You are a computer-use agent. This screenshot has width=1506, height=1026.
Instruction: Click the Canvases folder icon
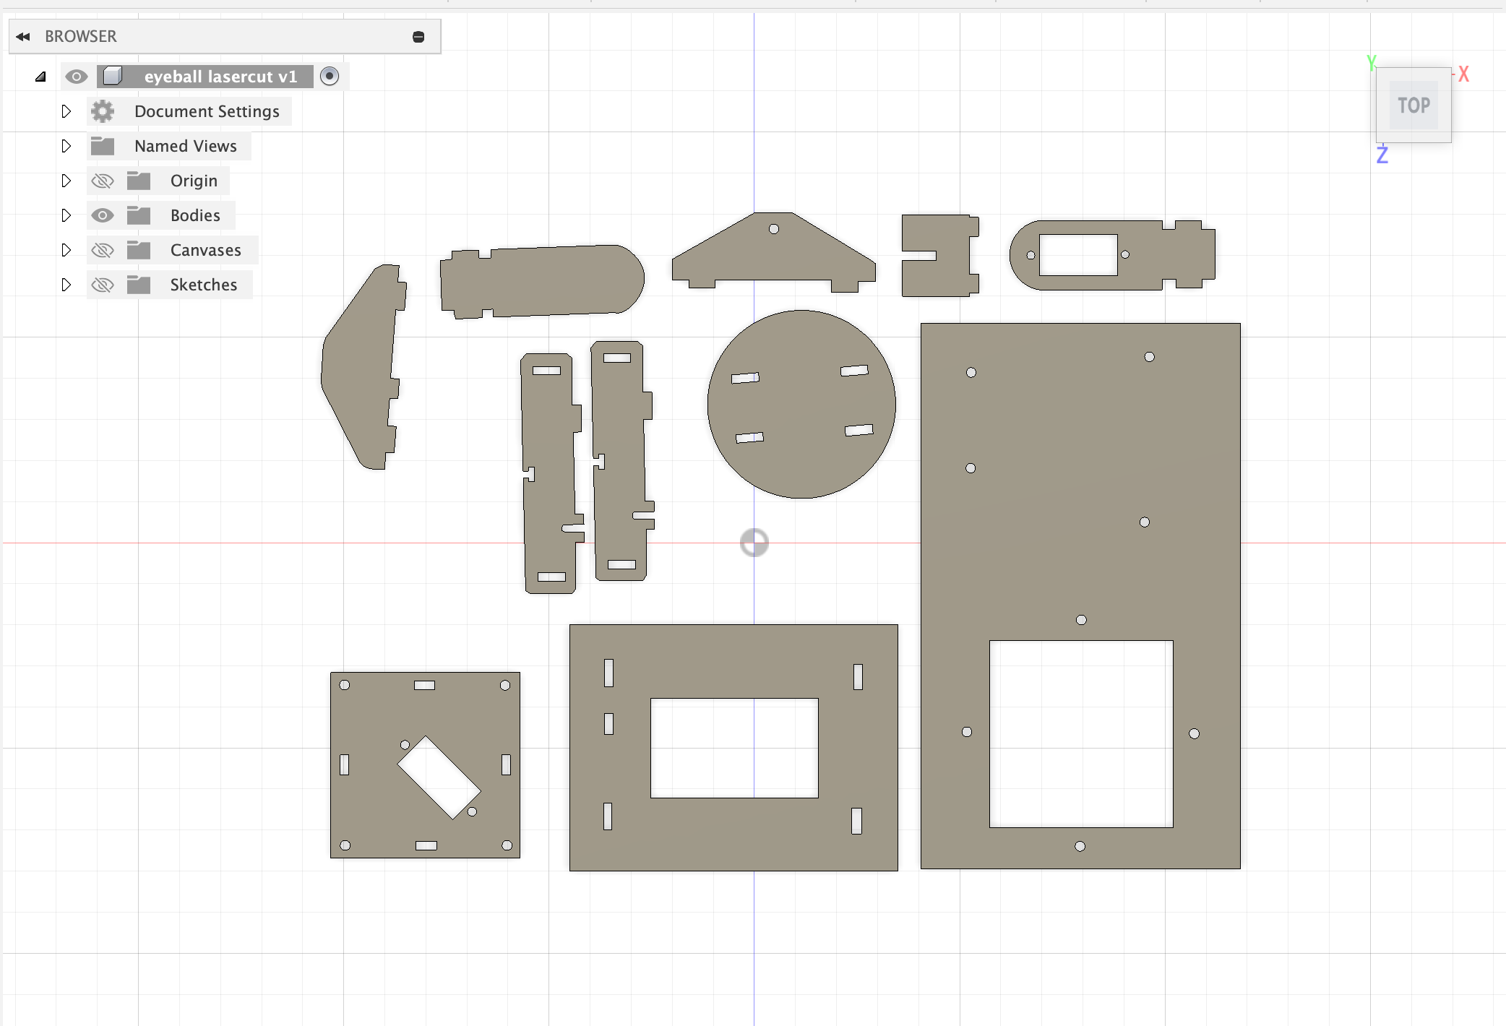coord(137,249)
